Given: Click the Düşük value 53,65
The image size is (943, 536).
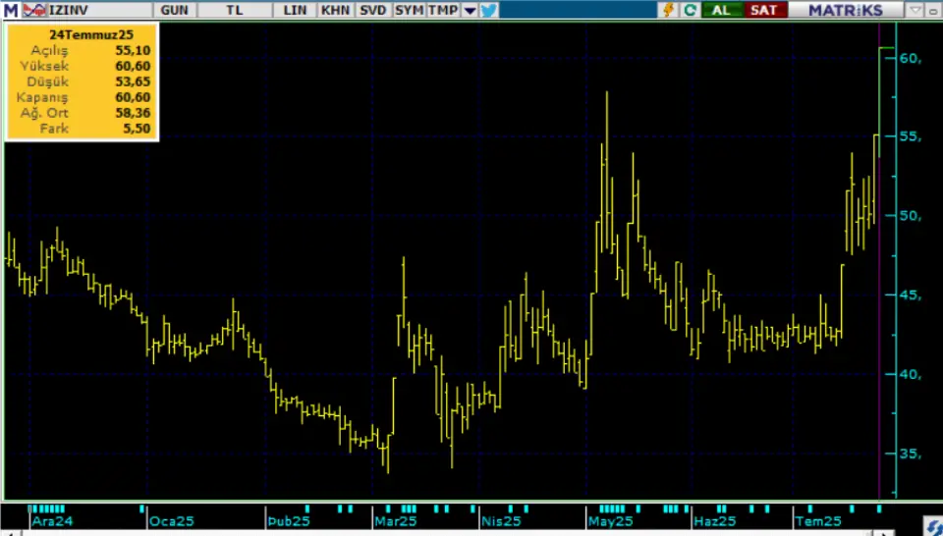Looking at the screenshot, I should tap(133, 81).
